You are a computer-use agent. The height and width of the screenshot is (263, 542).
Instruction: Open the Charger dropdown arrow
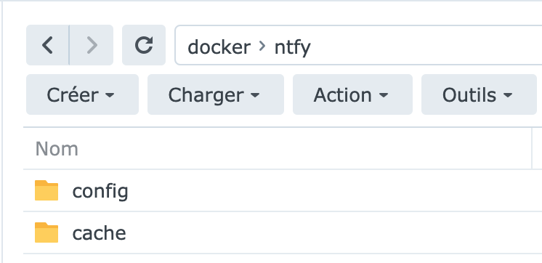[255, 94]
